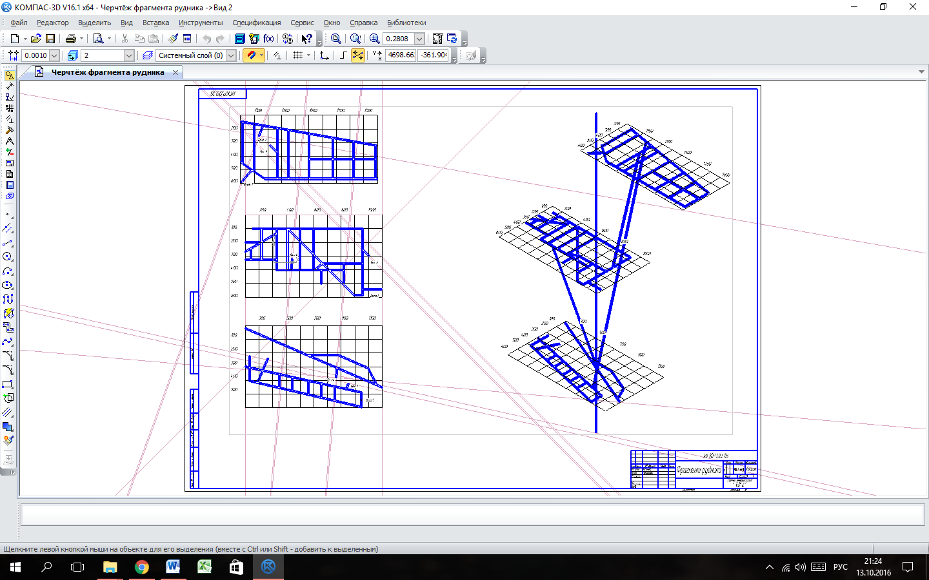
Task: Open the Библиотеки menu
Action: point(406,23)
